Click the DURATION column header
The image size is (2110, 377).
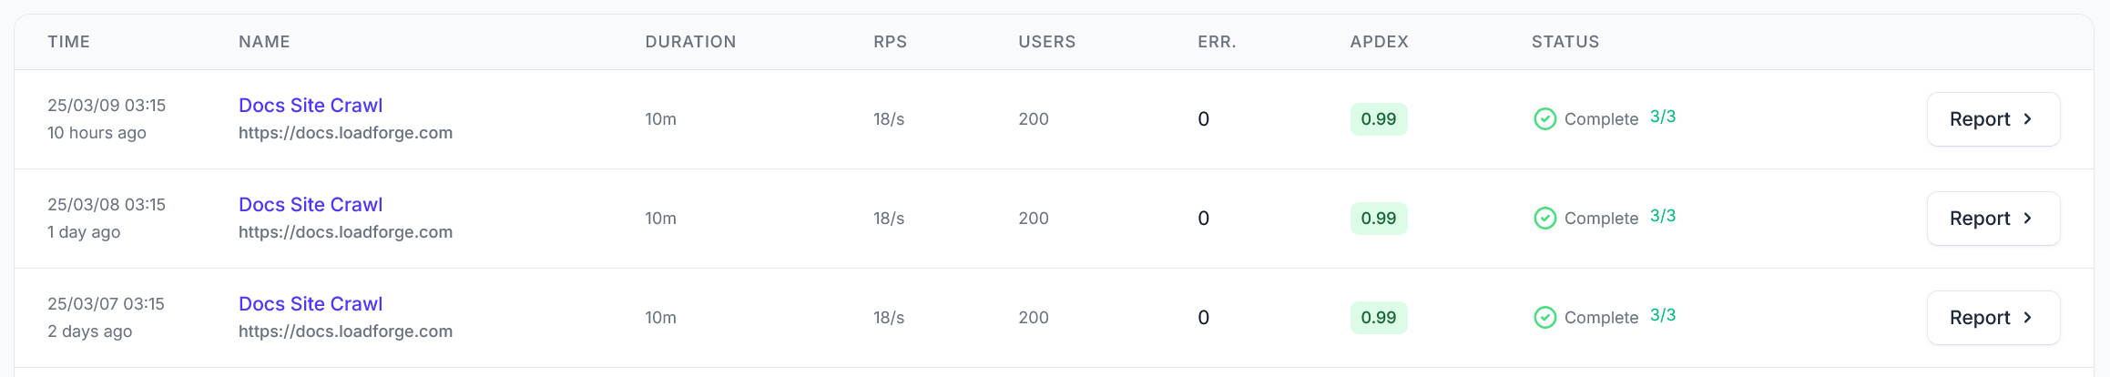pyautogui.click(x=690, y=42)
